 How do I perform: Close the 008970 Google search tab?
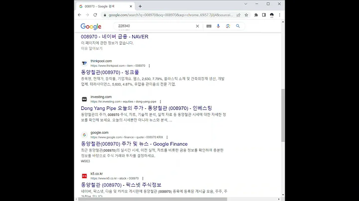coord(131,6)
